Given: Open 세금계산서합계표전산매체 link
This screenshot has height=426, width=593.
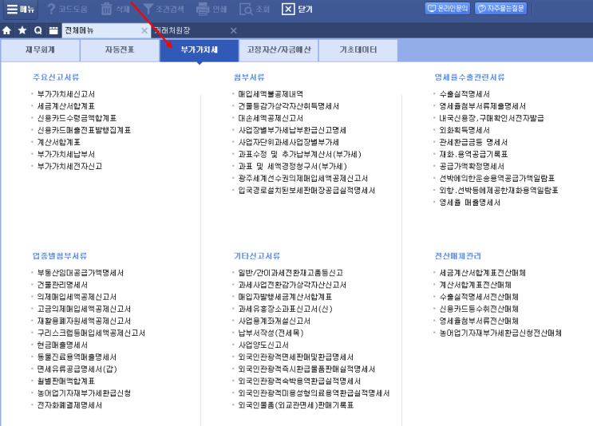Looking at the screenshot, I should (482, 273).
